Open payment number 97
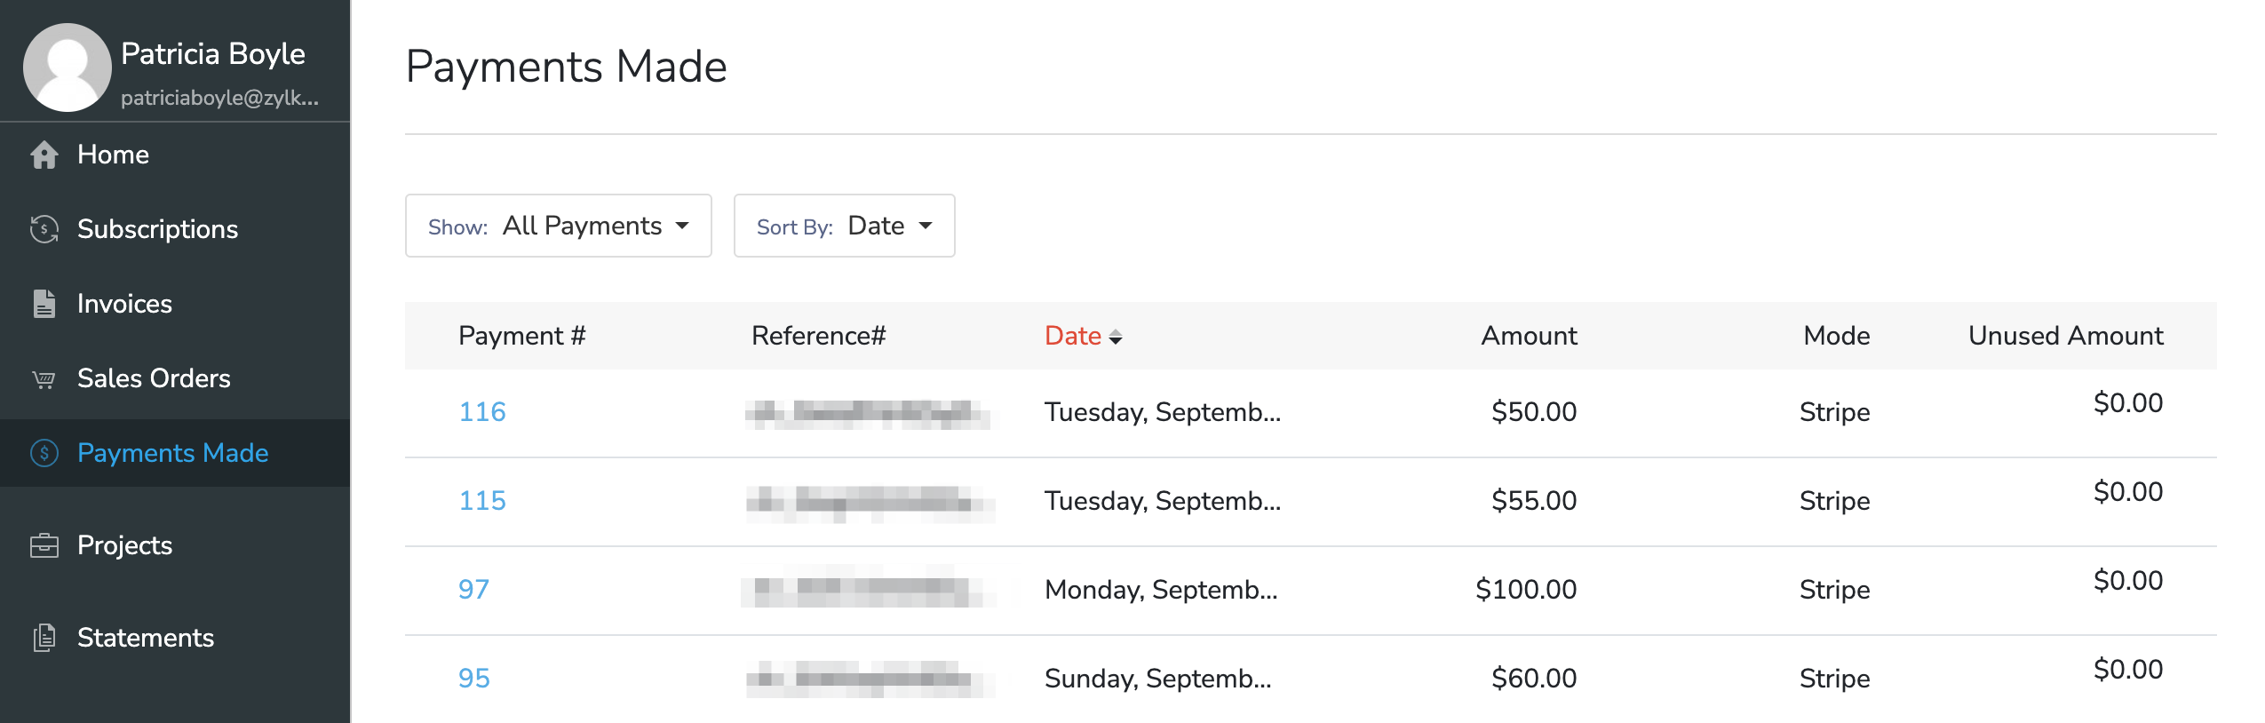Image resolution: width=2265 pixels, height=723 pixels. tap(473, 590)
